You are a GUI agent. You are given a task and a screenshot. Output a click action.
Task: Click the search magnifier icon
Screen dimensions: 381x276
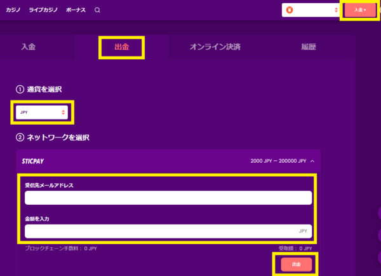(97, 10)
